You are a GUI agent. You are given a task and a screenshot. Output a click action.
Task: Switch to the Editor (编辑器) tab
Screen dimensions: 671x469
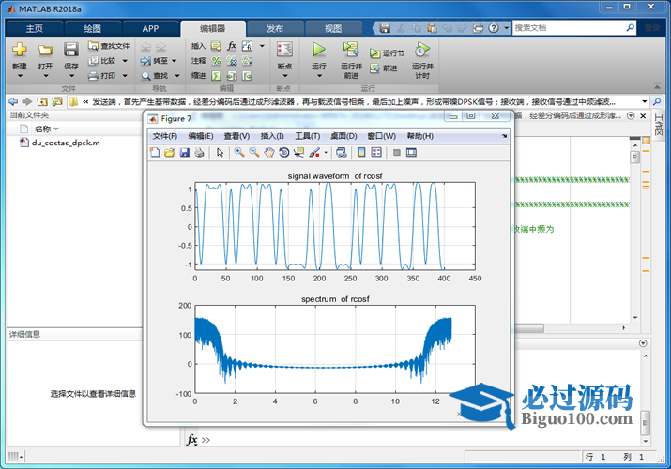click(x=213, y=29)
